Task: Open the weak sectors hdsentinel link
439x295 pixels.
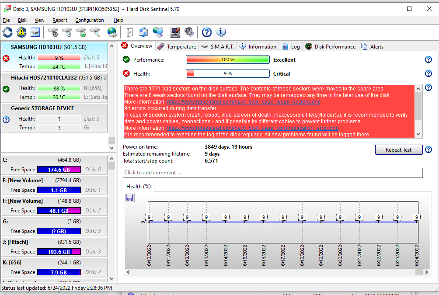Action: click(244, 101)
